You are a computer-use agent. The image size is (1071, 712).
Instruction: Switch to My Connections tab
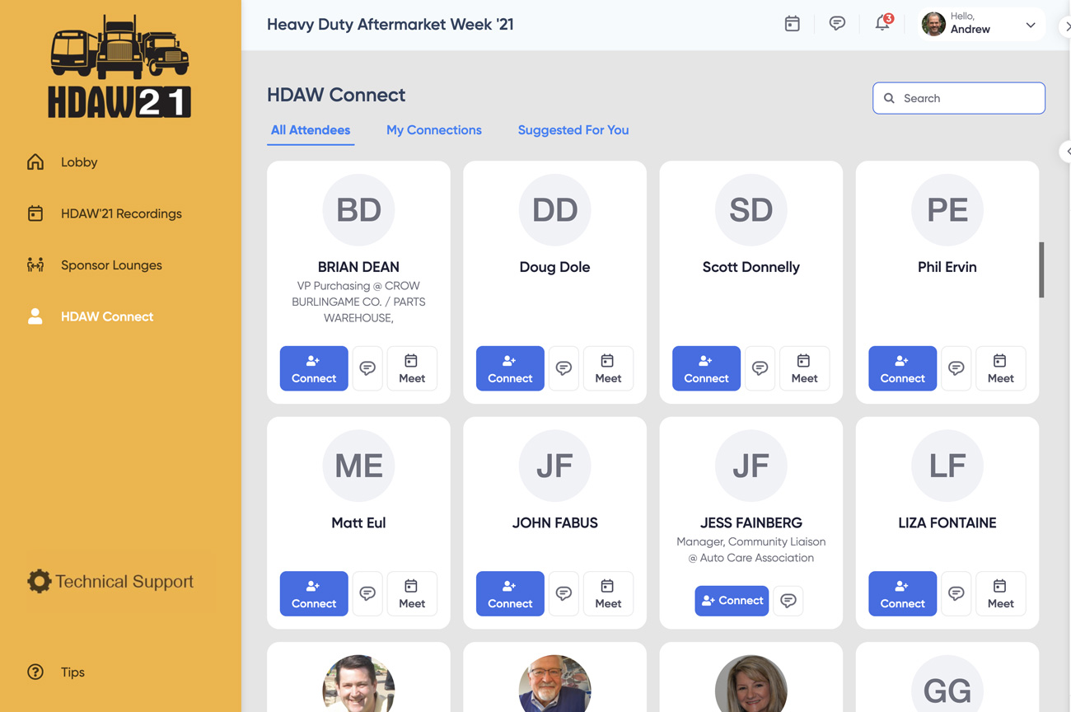pyautogui.click(x=433, y=130)
